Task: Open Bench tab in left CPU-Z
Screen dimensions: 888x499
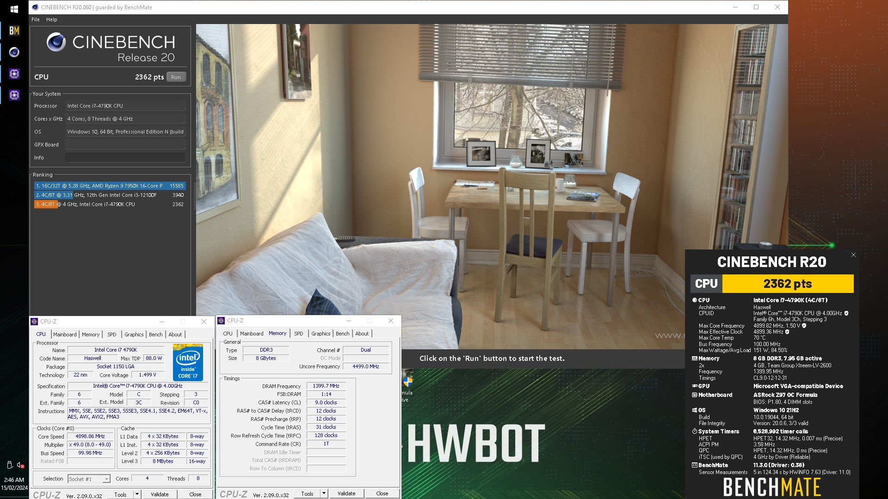Action: [x=156, y=335]
